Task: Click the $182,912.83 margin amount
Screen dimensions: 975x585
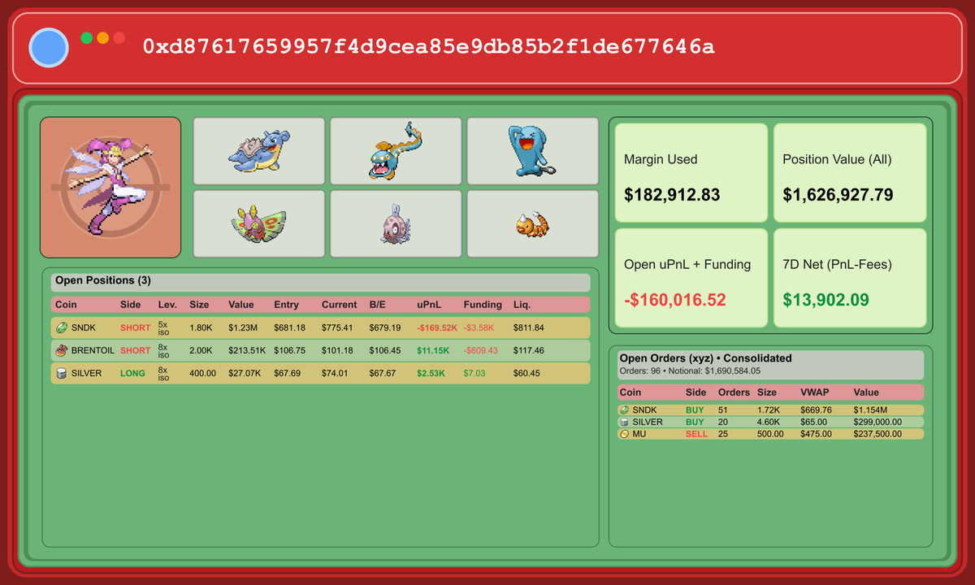Action: [x=672, y=195]
